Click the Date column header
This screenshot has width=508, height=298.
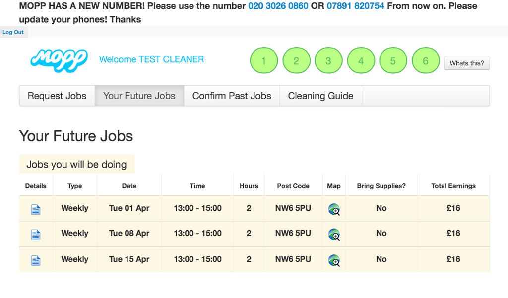click(x=129, y=186)
